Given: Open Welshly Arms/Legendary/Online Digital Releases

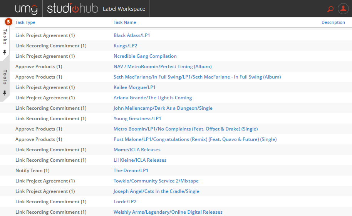Looking at the screenshot, I should (x=168, y=212).
